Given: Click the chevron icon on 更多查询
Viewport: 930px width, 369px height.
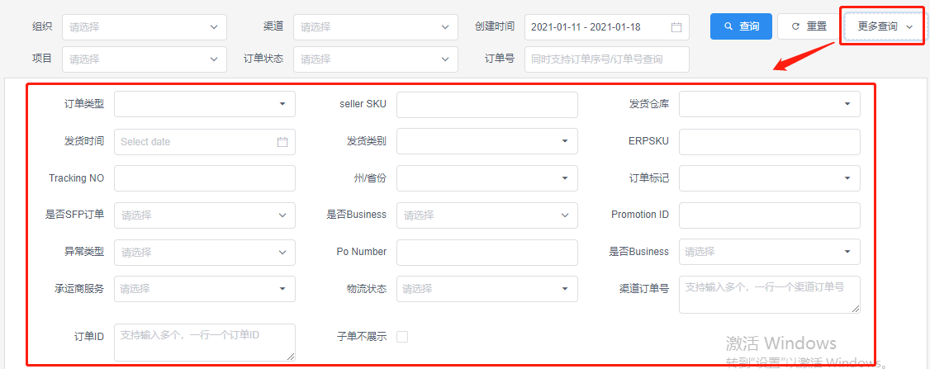Looking at the screenshot, I should [909, 27].
